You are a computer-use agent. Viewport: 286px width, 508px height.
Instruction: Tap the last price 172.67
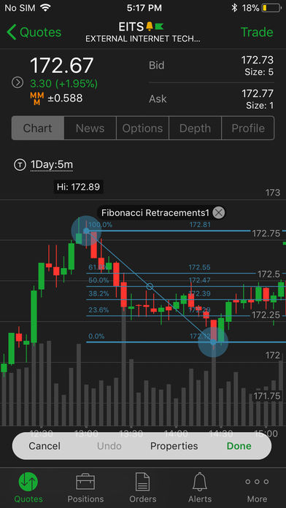pos(62,66)
